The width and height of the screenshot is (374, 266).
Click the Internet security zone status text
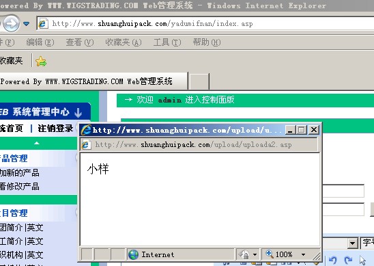tap(158, 254)
